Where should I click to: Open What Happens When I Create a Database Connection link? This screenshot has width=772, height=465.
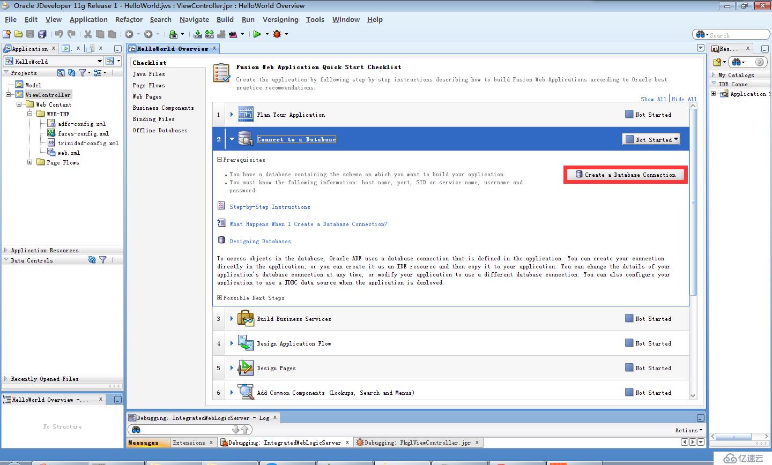308,224
